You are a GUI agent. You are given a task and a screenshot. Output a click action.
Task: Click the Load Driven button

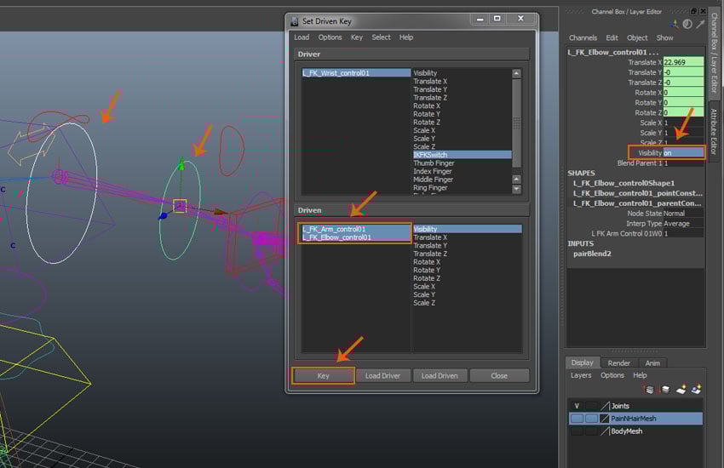tap(440, 375)
